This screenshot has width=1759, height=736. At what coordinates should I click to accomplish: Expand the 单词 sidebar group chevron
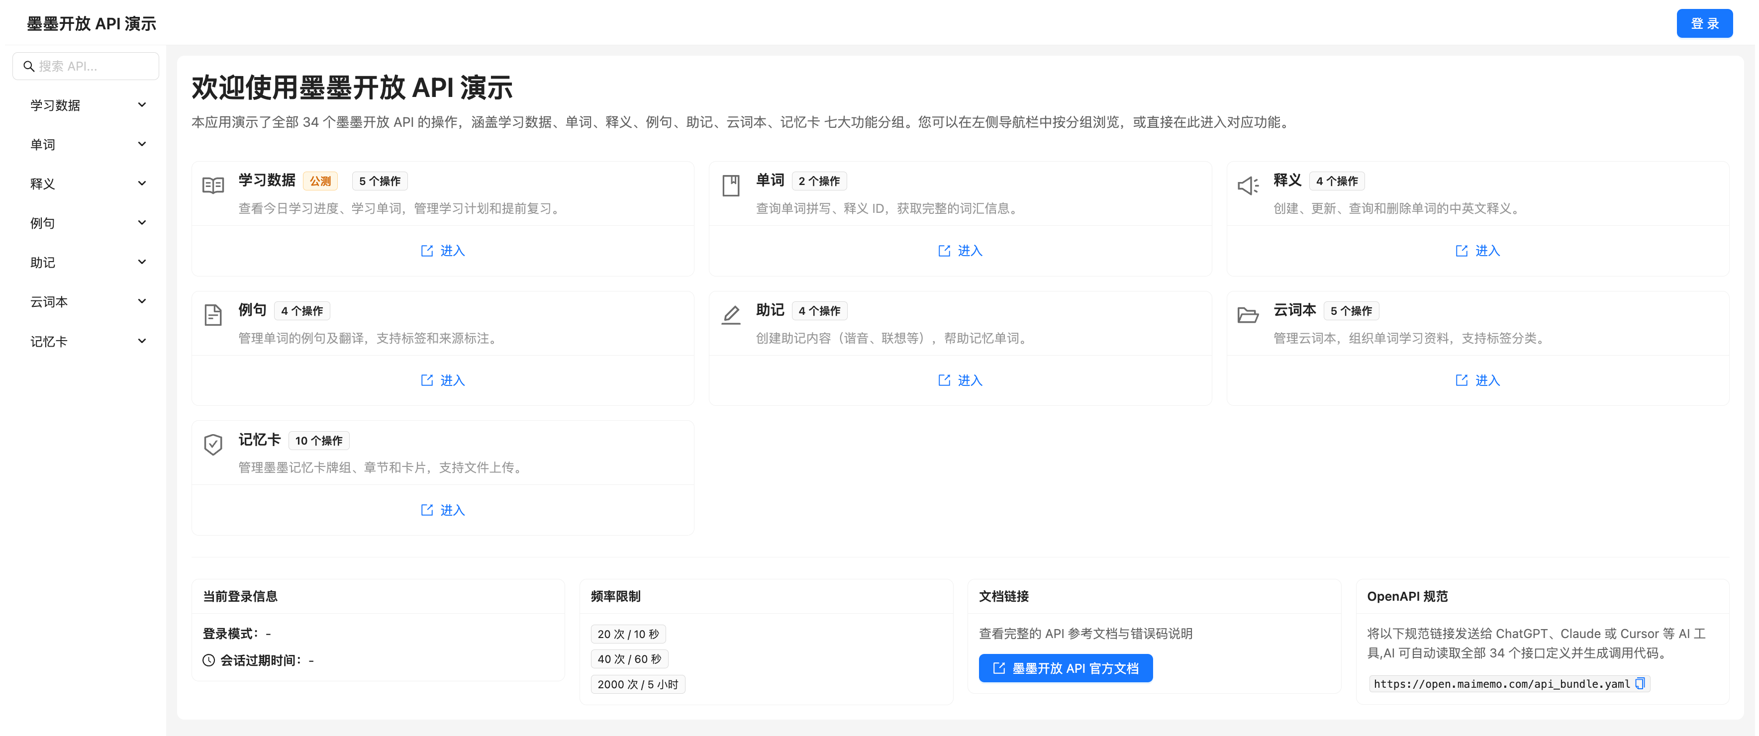[142, 144]
